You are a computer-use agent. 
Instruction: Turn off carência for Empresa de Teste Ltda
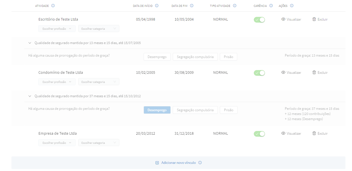coord(259,134)
